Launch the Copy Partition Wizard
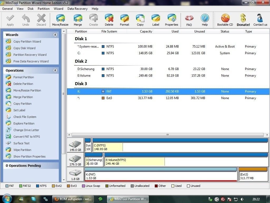270x203 pixels. (27, 41)
